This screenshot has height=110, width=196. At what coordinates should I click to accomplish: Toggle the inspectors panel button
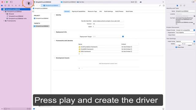tap(193, 2)
